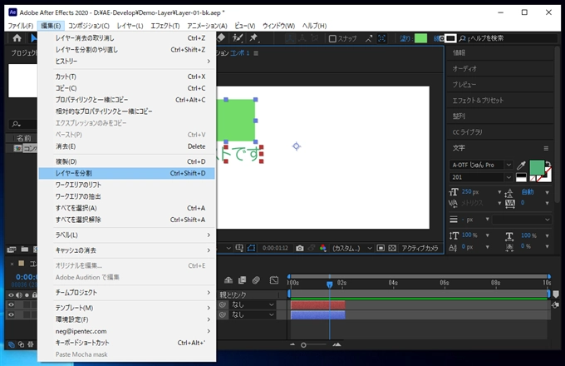Toggle the transparency grid icon
565x366 pixels.
(392, 248)
